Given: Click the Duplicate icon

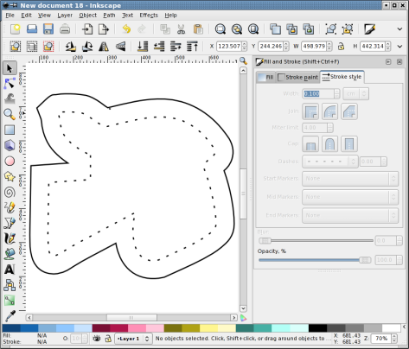Looking at the screenshot, I should [x=275, y=29].
